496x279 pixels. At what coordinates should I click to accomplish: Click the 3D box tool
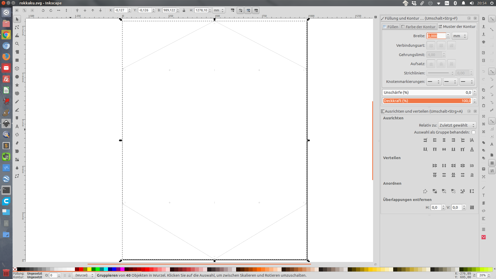17,68
